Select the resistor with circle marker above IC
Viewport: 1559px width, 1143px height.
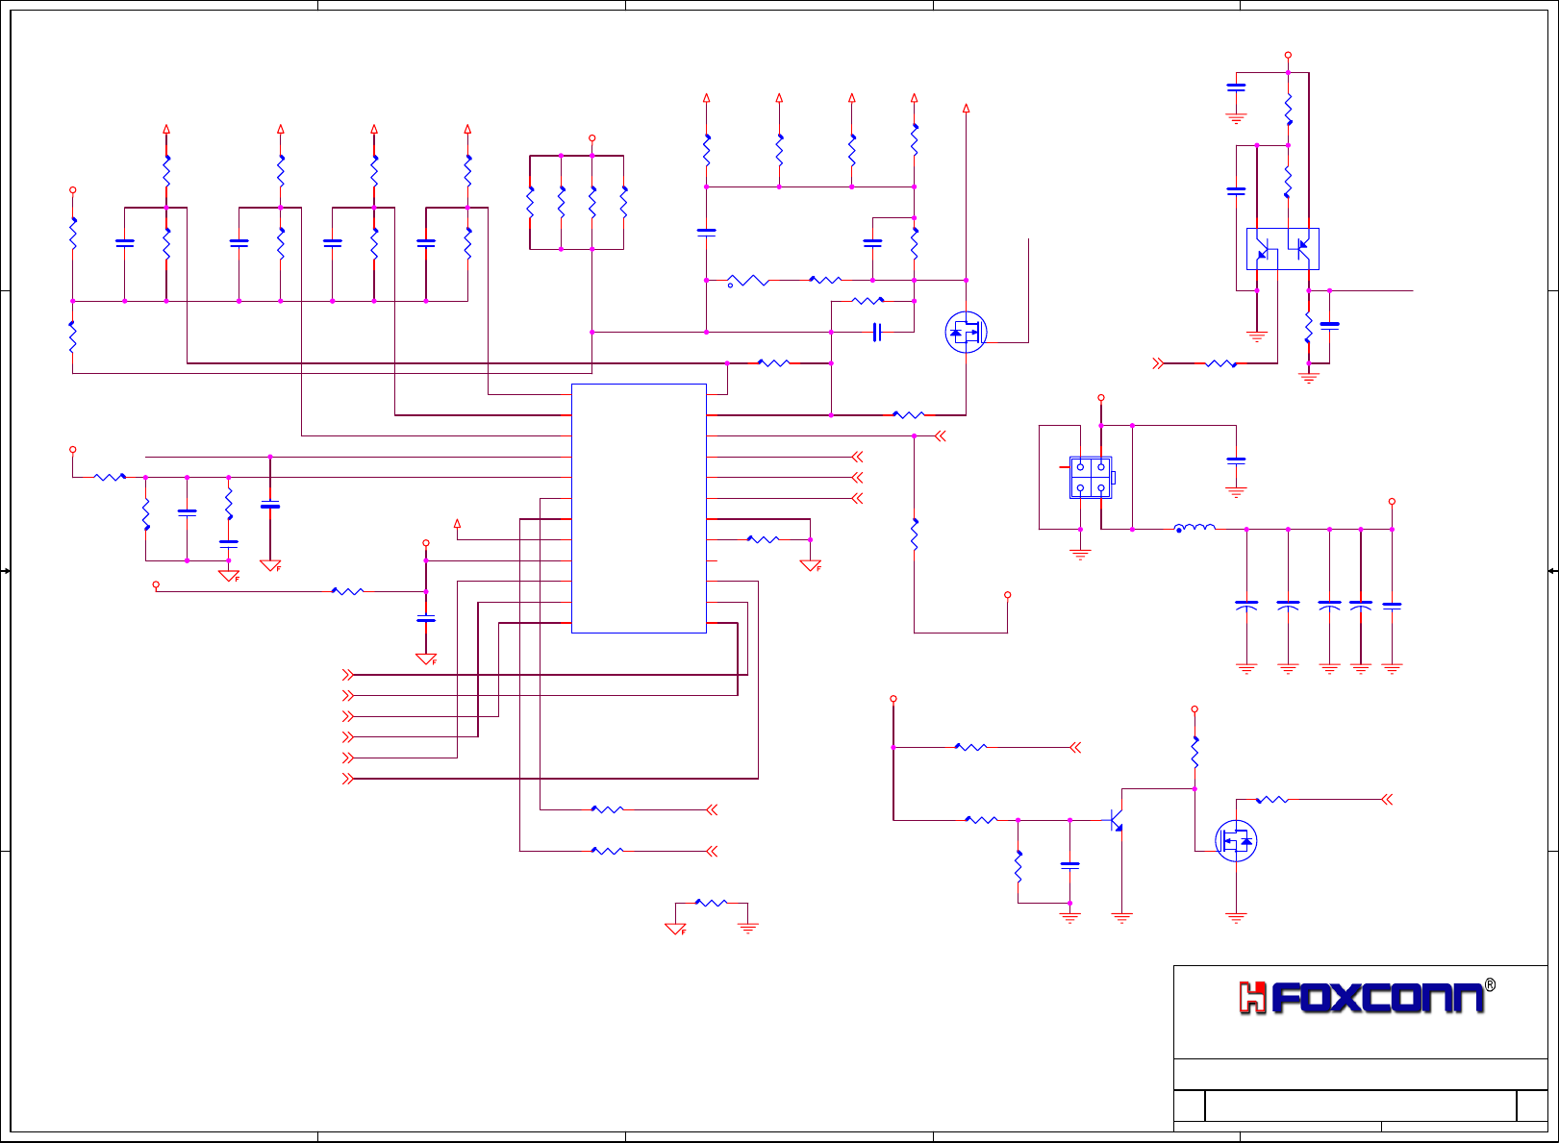click(748, 281)
